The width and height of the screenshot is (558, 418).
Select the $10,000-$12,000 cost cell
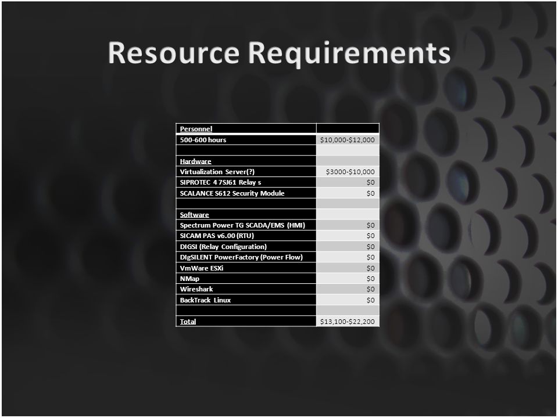(348, 140)
